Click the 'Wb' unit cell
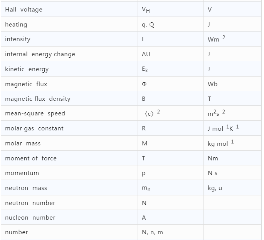 click(x=213, y=84)
